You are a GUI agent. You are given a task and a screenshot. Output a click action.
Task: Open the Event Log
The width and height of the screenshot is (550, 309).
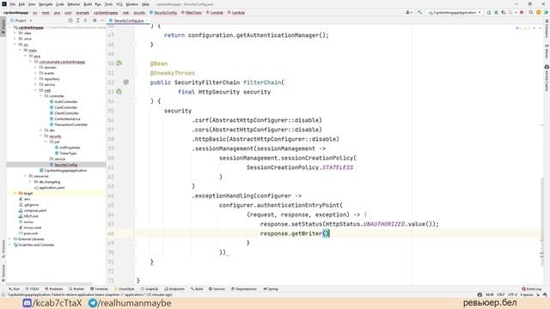531,289
